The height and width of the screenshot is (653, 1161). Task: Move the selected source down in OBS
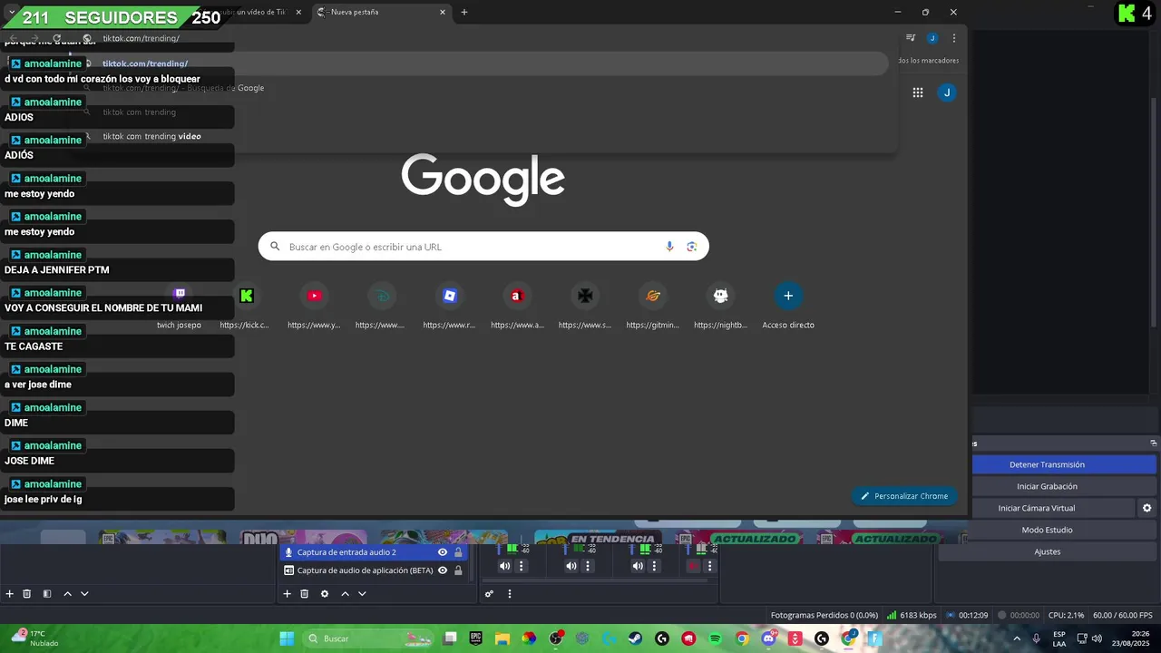tap(362, 594)
